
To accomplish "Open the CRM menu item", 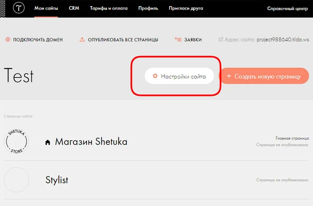I will point(74,9).
